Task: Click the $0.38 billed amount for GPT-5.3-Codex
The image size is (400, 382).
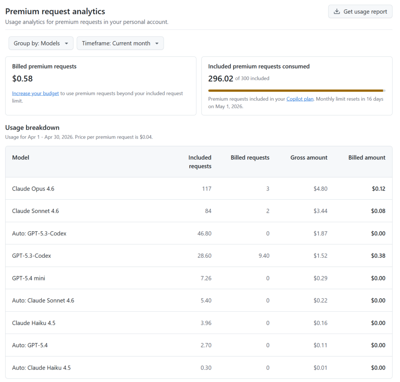Action: [x=378, y=256]
